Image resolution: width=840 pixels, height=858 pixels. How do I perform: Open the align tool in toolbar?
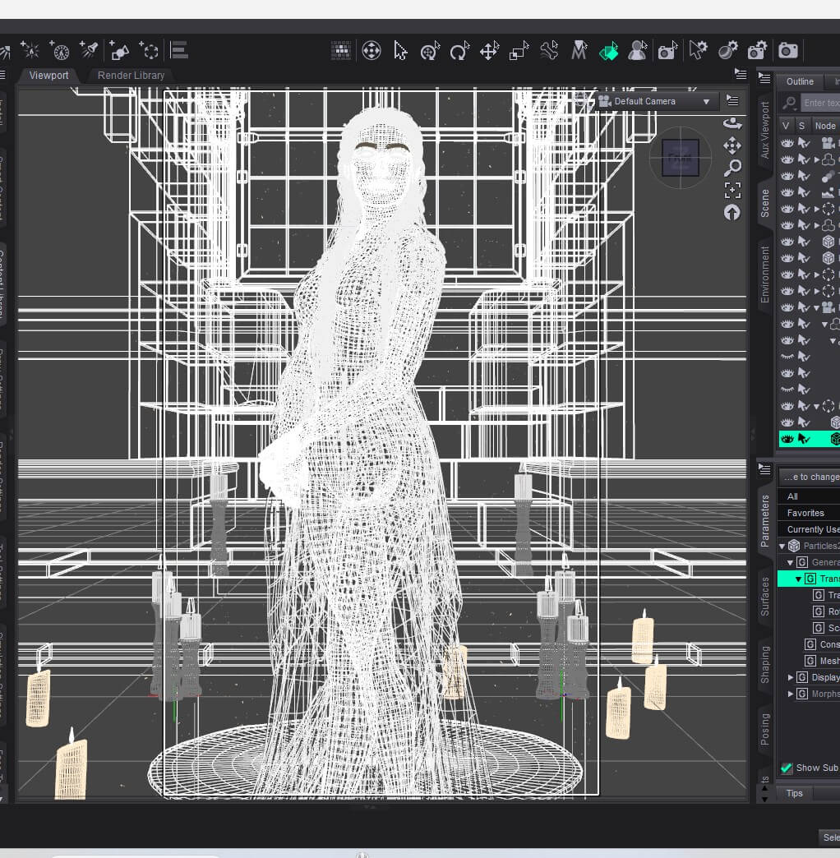(x=179, y=50)
